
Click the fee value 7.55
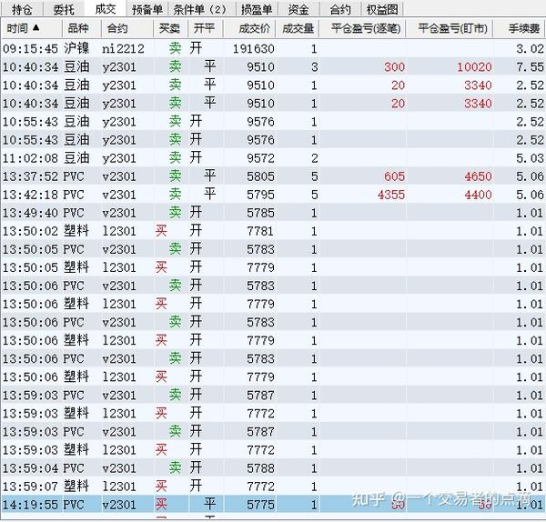[530, 66]
